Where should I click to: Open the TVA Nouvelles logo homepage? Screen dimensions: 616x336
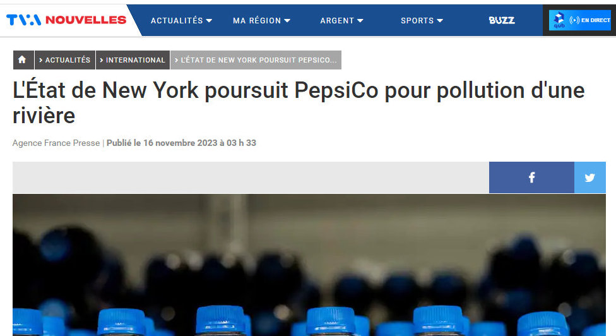(x=66, y=20)
